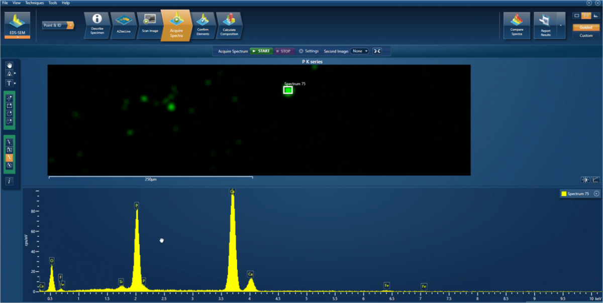Open acquisition Settings
This screenshot has width=603, height=303.
309,51
